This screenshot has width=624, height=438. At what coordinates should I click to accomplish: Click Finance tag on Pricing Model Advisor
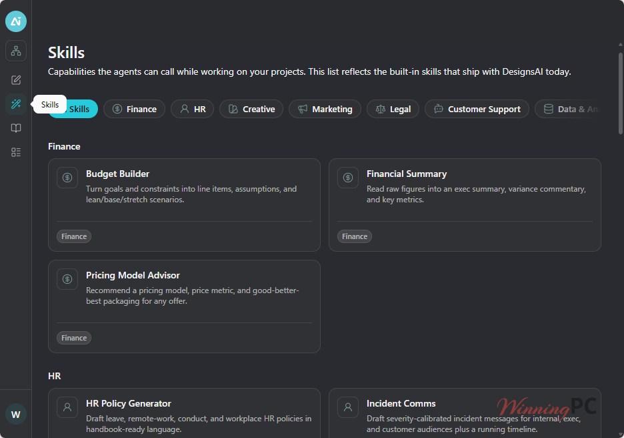74,338
